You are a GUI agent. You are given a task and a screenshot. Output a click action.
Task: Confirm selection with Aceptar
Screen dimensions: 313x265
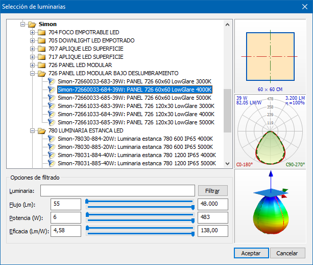(251, 253)
